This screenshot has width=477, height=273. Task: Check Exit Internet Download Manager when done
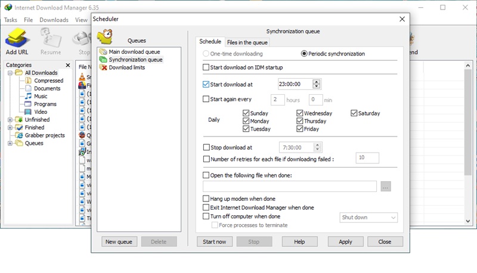coord(206,207)
